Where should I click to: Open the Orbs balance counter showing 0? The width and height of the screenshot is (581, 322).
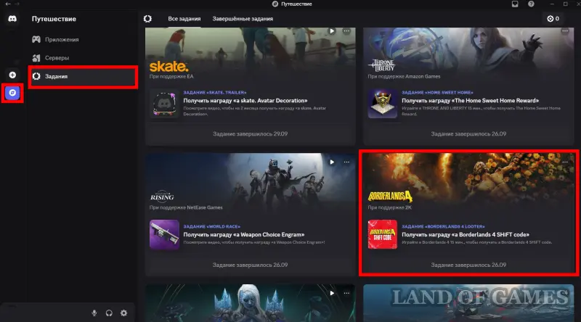tap(553, 19)
